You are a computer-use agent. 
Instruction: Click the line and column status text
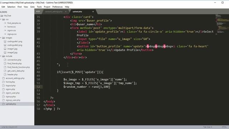click(9, 127)
